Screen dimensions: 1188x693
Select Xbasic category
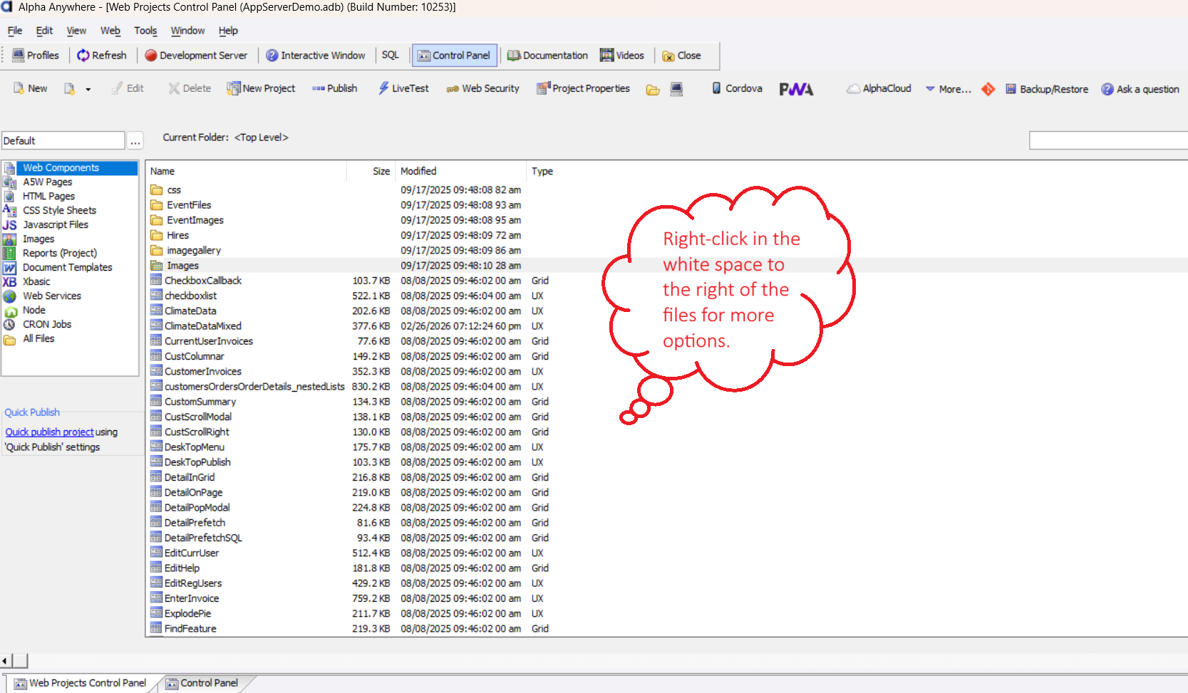[36, 282]
